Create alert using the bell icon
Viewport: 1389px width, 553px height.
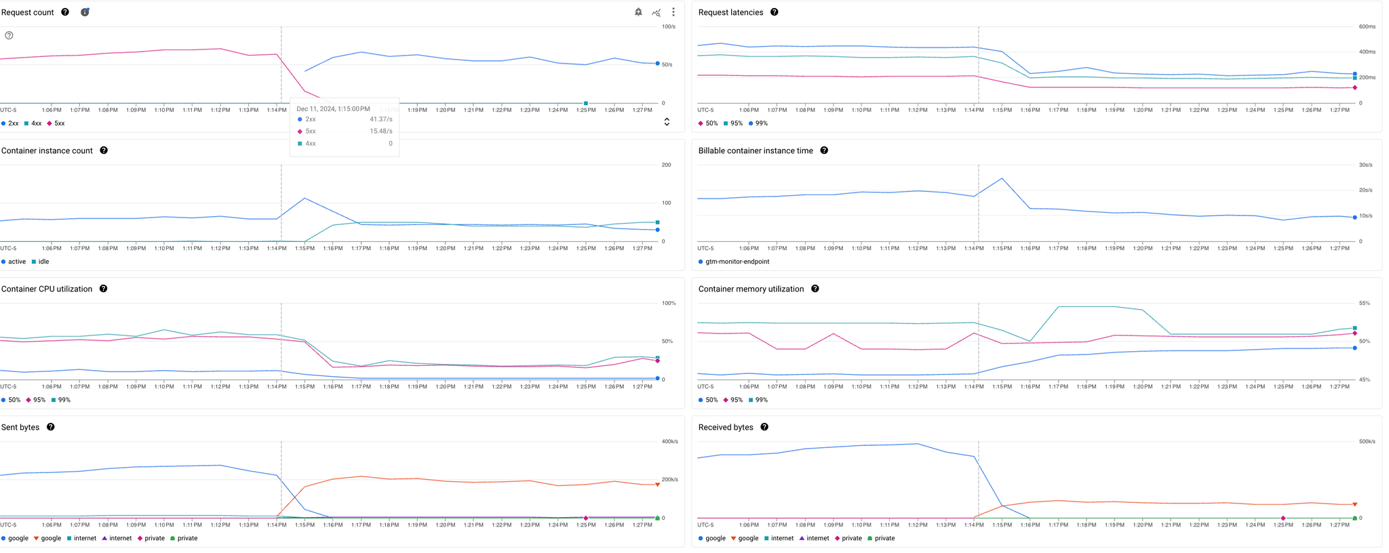point(638,12)
